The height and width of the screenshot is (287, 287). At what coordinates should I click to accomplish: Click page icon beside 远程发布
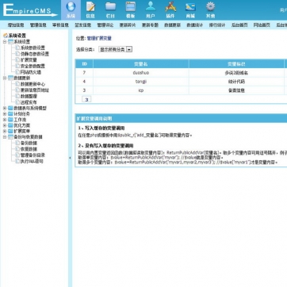coord(17,102)
